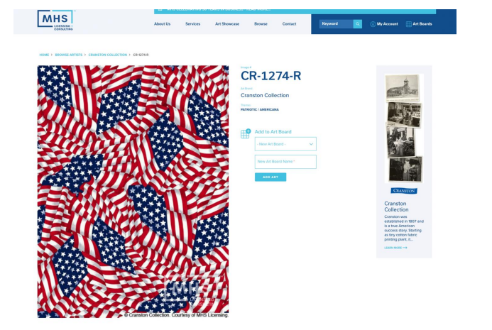Click the ADD ART button
The width and height of the screenshot is (492, 330).
pyautogui.click(x=270, y=177)
